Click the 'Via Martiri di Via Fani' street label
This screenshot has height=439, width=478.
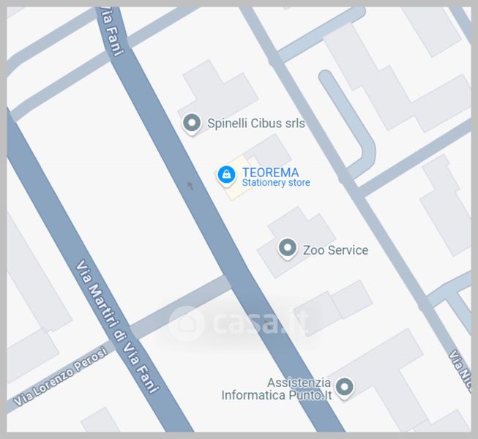click(117, 326)
